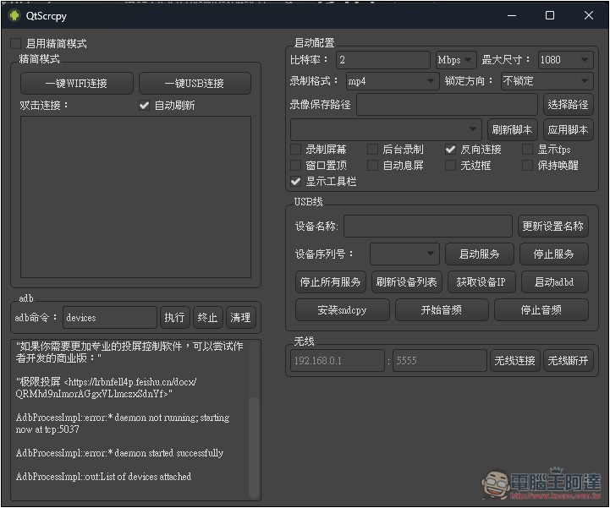Open the 最大尺寸 1080 dropdown
This screenshot has width=610, height=508.
click(x=566, y=60)
